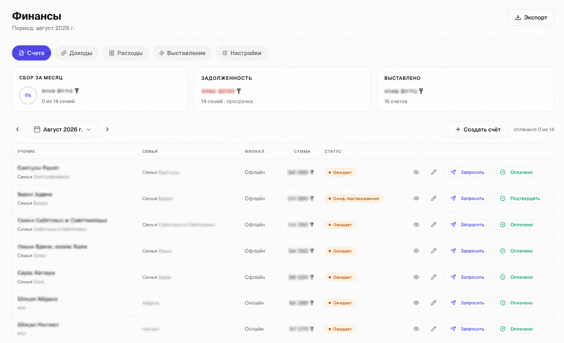Click the Финансы page heading
564x343 pixels.
37,16
